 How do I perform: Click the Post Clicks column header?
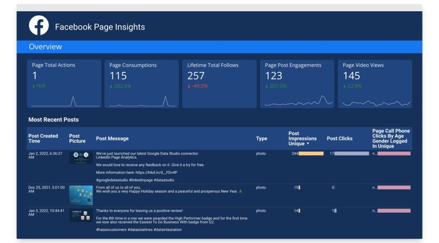pyautogui.click(x=340, y=139)
